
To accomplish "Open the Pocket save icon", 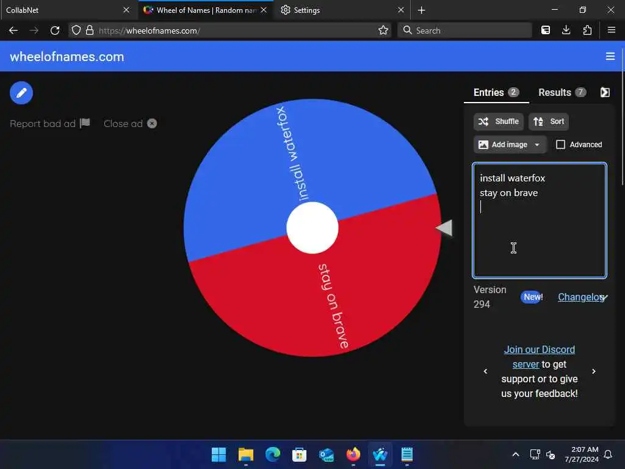I will (x=545, y=31).
